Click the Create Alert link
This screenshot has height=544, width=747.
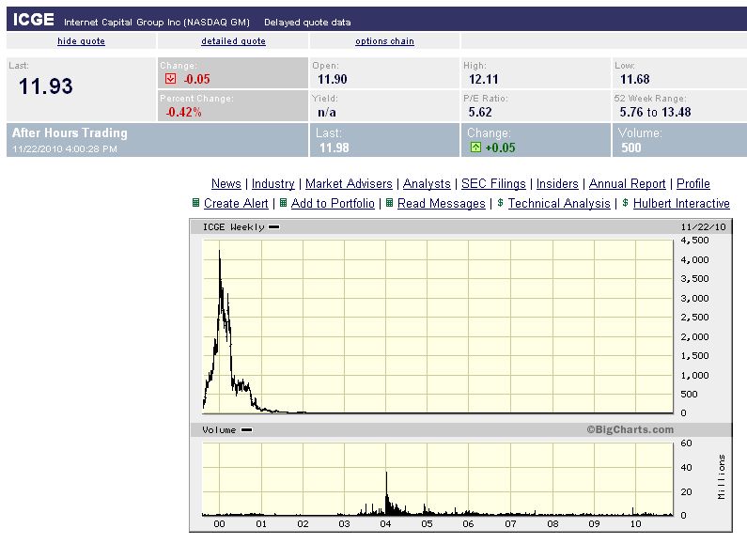coord(236,203)
